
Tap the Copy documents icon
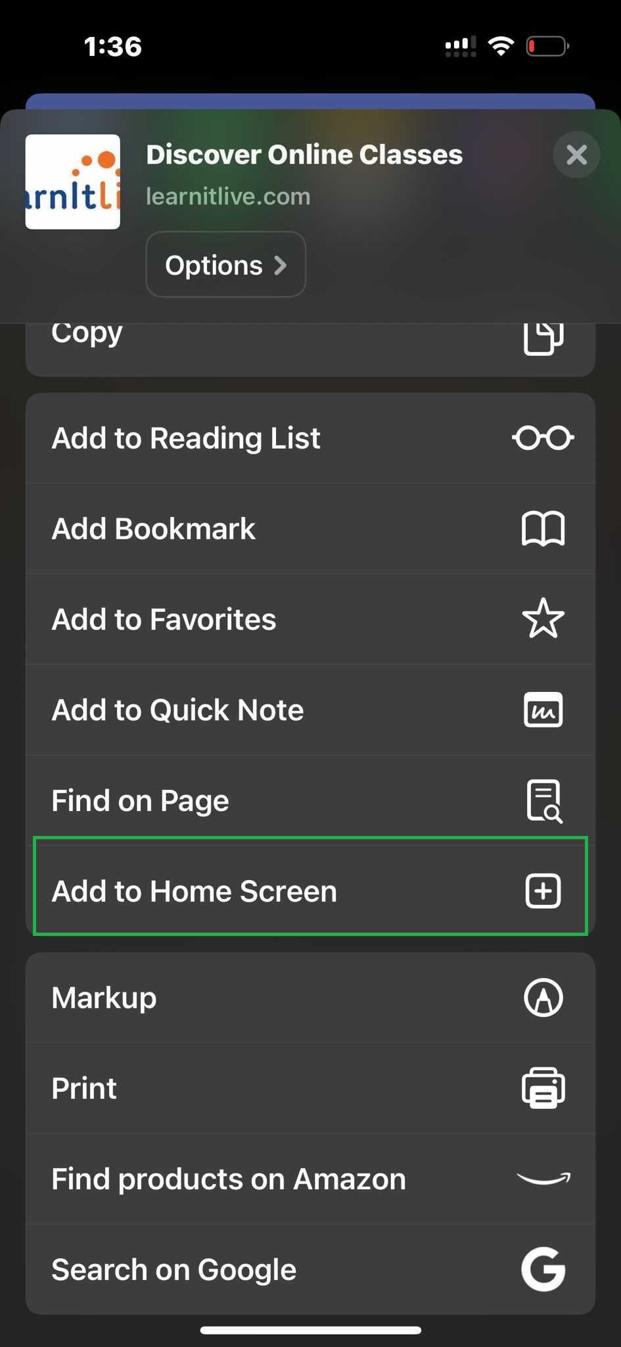(x=543, y=338)
